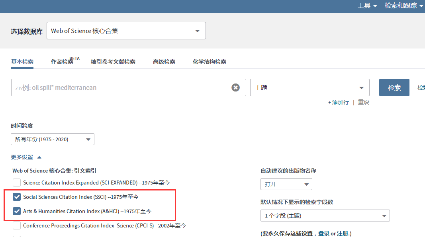Open the 工具 menu

tap(367, 6)
